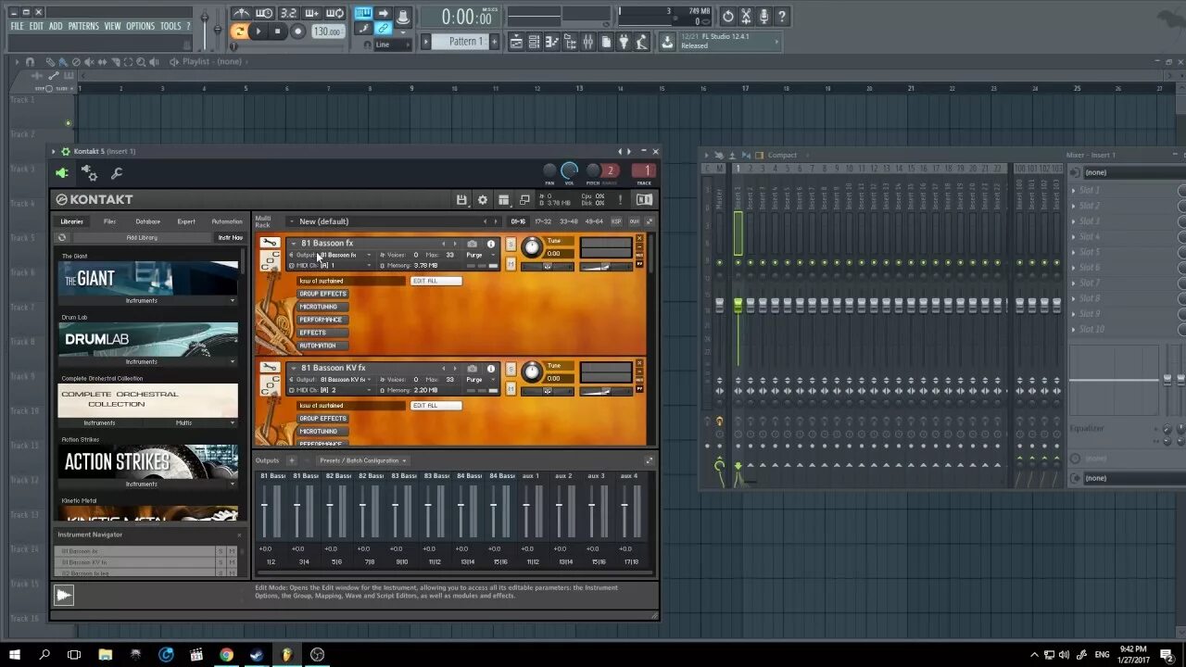Solo the 81 Bassoon KV fx instrument
The height and width of the screenshot is (667, 1186).
(x=510, y=369)
